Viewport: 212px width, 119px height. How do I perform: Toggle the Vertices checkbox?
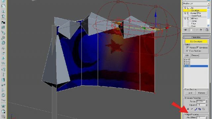pos(187,48)
